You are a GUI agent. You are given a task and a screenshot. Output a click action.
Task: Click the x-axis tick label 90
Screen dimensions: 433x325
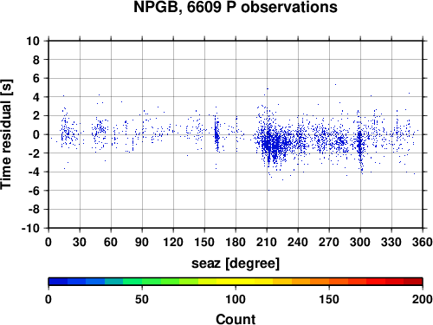tap(142, 242)
